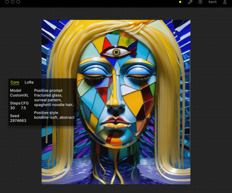Click the CFG value 7.5
This screenshot has height=193, width=232.
pyautogui.click(x=23, y=108)
